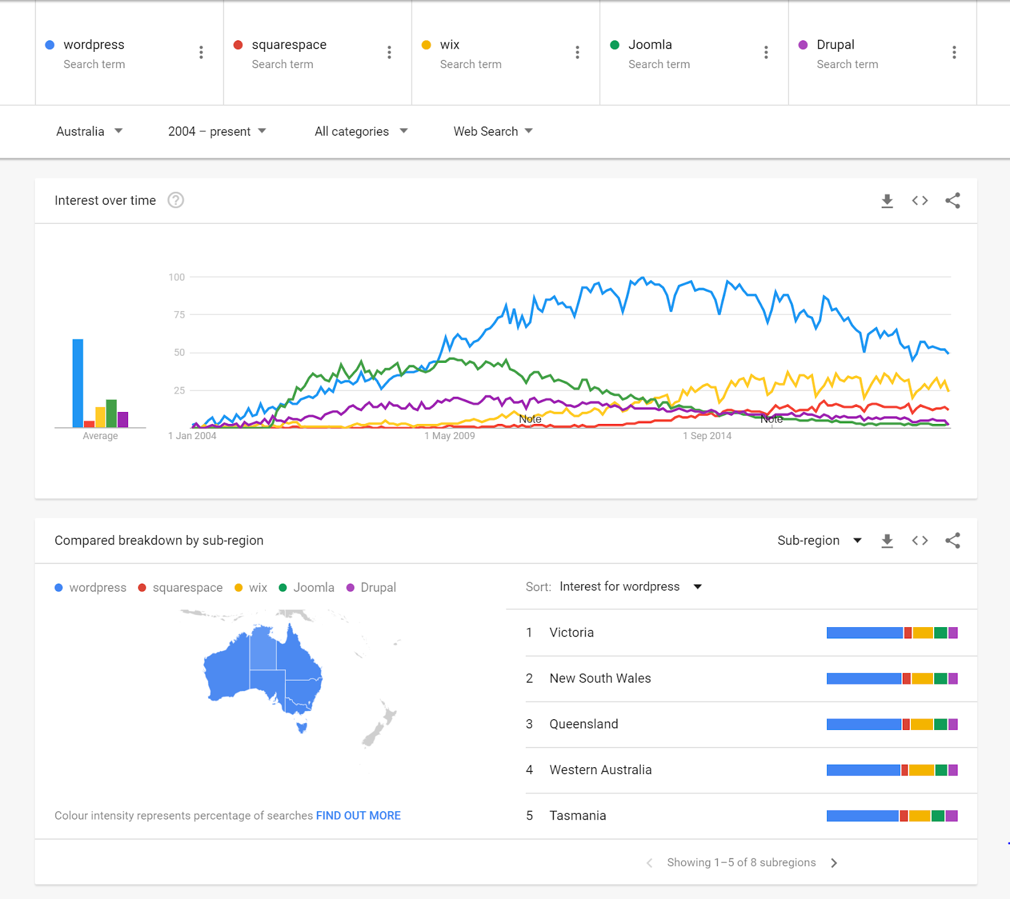Viewport: 1010px width, 899px height.
Task: Get embed code for Interest over time
Action: coord(920,201)
